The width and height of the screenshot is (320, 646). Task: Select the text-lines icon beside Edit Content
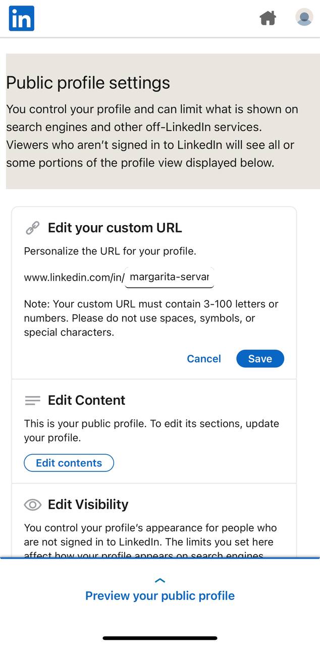[32, 400]
